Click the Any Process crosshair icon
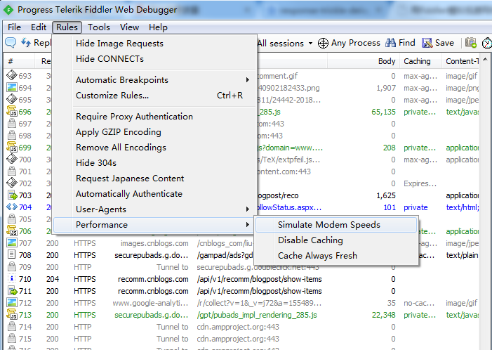Viewport: 492px width, 350px height. tap(323, 43)
